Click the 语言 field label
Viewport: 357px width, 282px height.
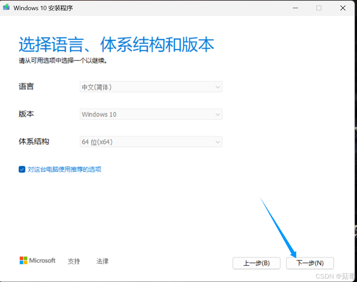point(26,87)
